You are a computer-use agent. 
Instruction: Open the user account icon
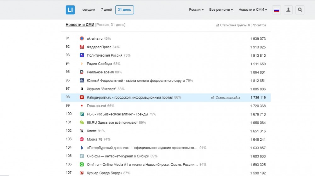pos(288,10)
